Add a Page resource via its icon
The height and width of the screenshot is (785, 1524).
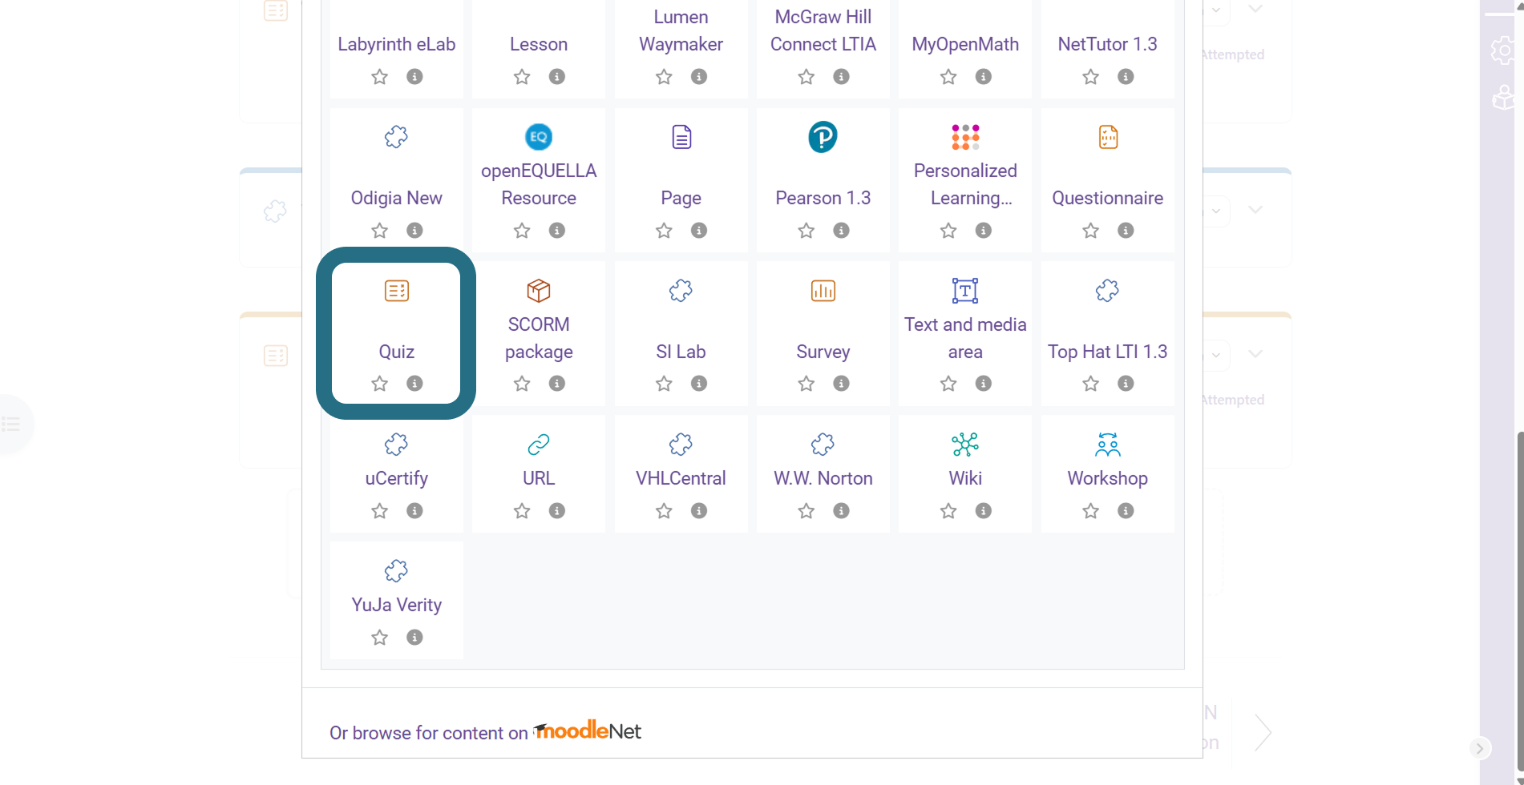pyautogui.click(x=681, y=137)
